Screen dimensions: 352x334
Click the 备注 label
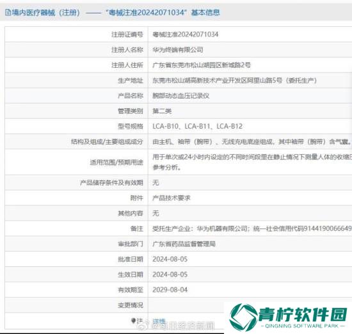click(x=137, y=228)
